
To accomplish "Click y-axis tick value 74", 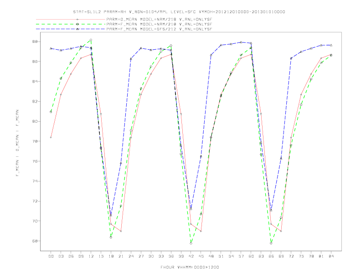I will tap(35, 181).
